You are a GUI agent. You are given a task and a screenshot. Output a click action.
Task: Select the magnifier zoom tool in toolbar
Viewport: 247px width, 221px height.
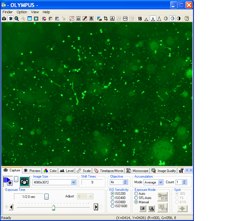17,19
